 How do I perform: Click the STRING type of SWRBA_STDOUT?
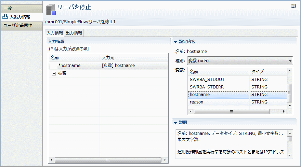(259, 79)
